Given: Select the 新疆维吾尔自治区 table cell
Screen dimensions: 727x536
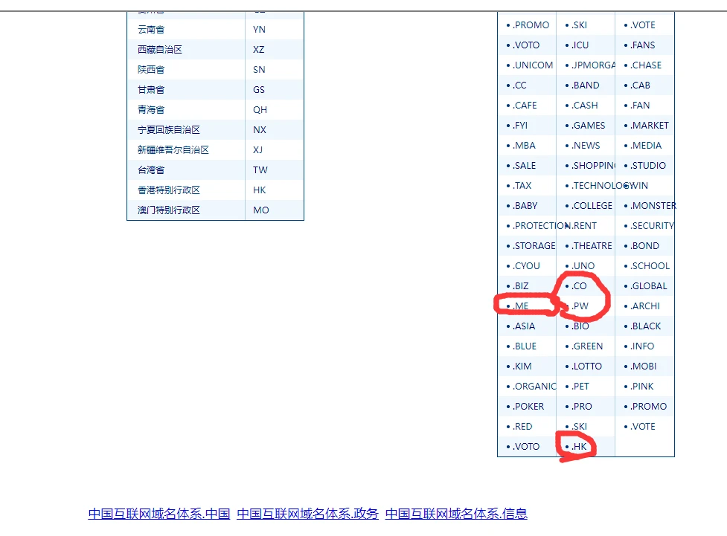Looking at the screenshot, I should tap(186, 149).
